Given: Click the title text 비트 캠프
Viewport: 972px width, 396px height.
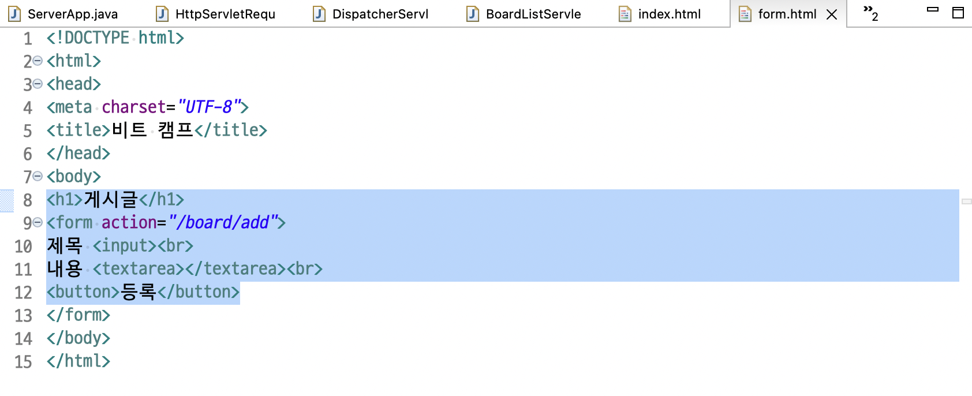Looking at the screenshot, I should pyautogui.click(x=152, y=130).
